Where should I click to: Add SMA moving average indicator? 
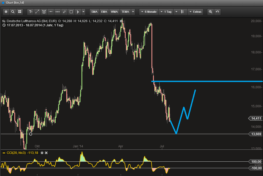tap(94, 12)
